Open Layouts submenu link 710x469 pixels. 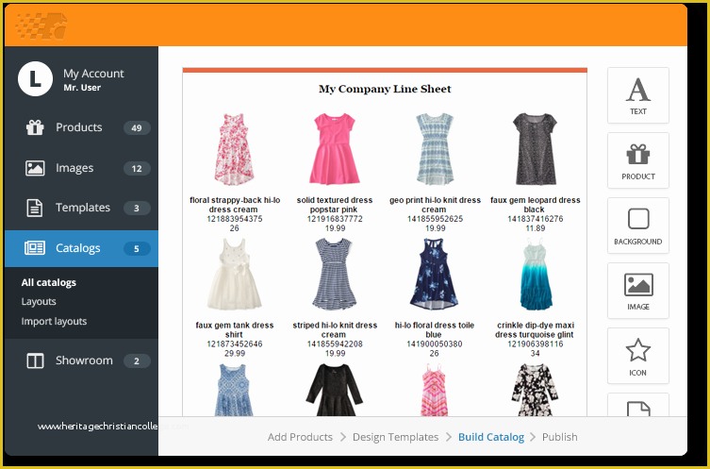[39, 301]
